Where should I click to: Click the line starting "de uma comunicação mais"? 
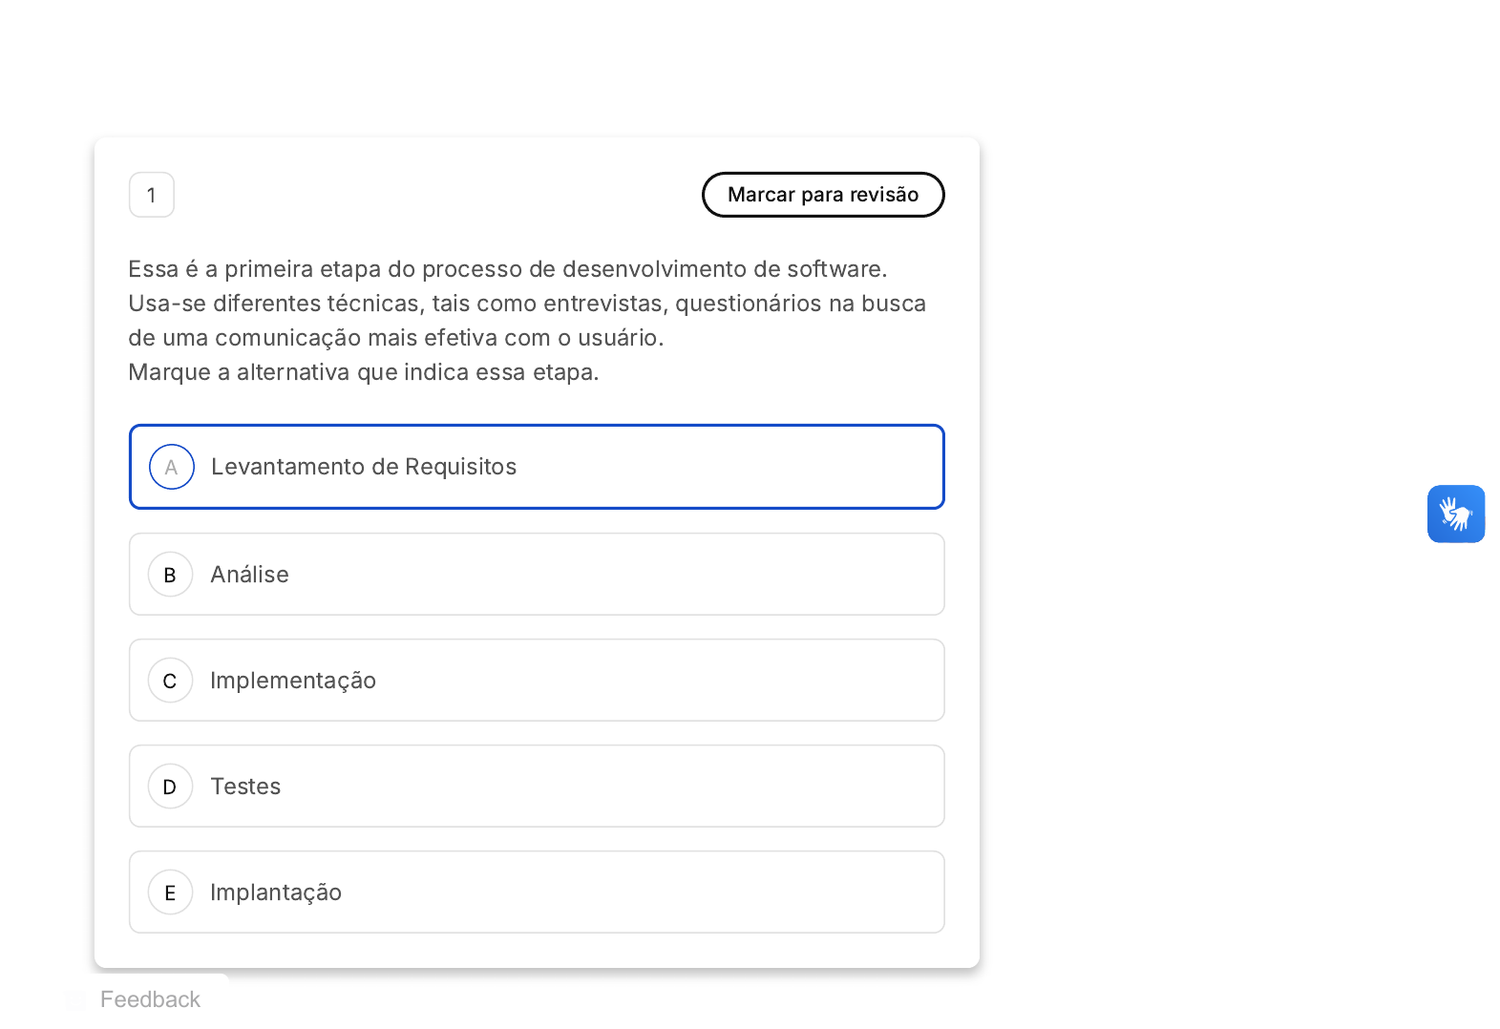[x=395, y=338]
